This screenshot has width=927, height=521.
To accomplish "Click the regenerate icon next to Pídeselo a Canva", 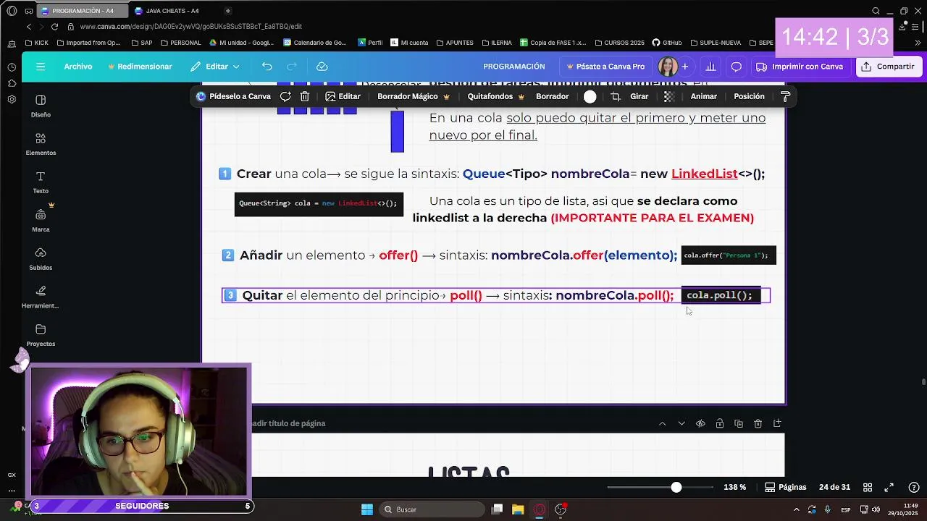I will 285,96.
